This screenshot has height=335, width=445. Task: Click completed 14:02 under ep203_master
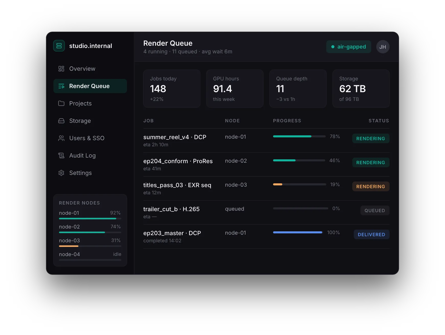pyautogui.click(x=162, y=241)
